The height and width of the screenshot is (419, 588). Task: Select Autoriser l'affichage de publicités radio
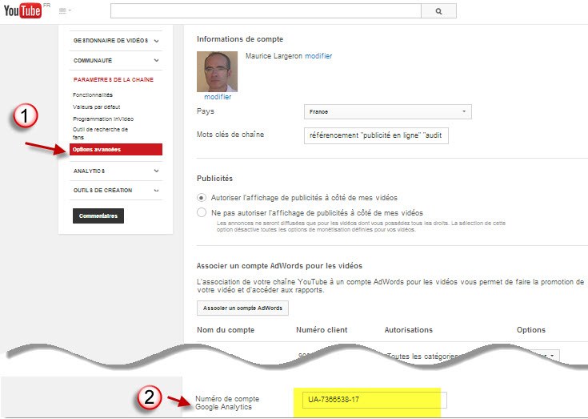[202, 198]
